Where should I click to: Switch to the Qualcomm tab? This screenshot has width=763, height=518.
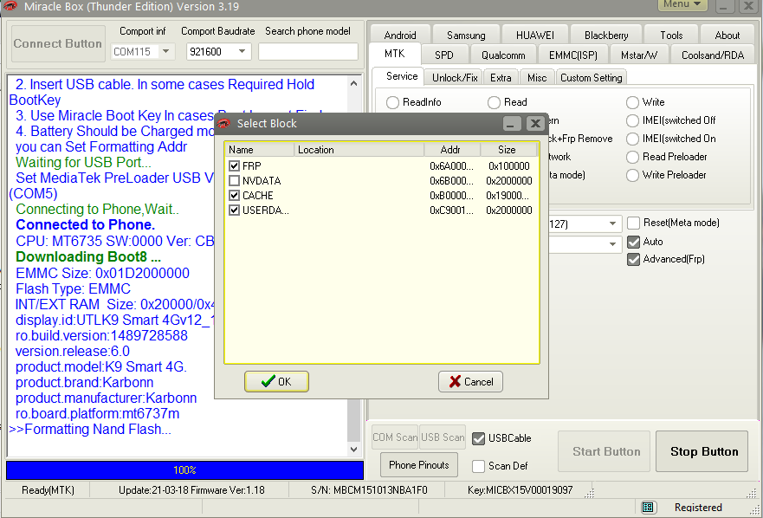tap(503, 55)
